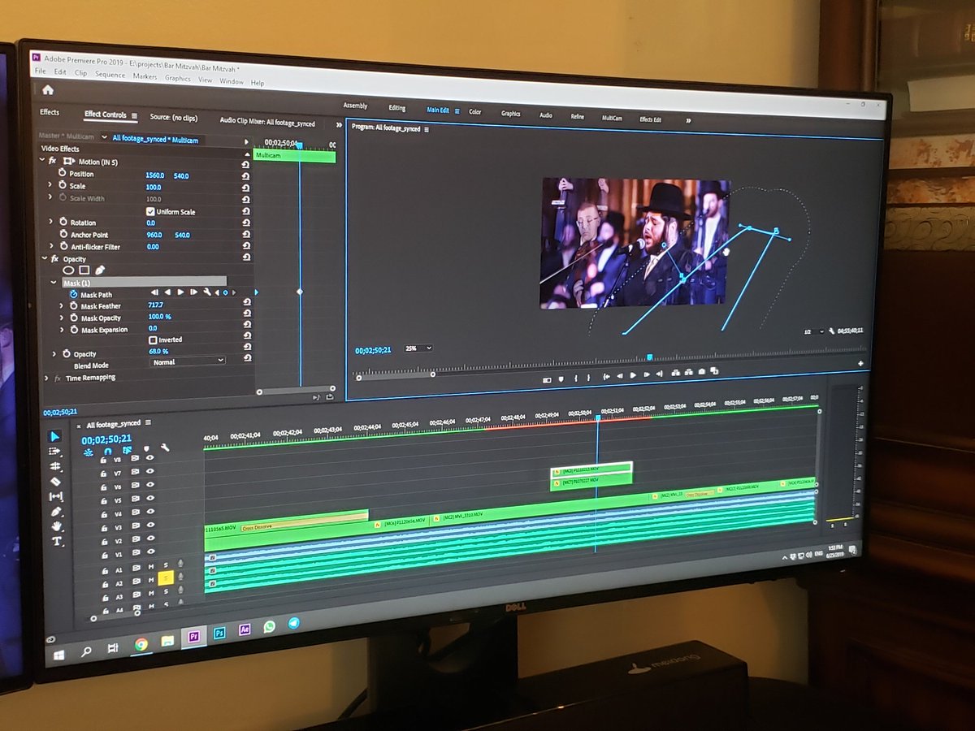Expand the Time Remapping effect
This screenshot has width=975, height=731.
pos(46,378)
